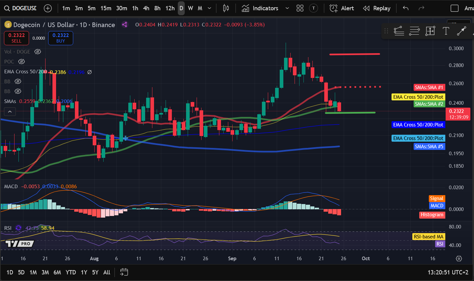
Task: Click the SMAs:SMA #2 price label
Action: click(429, 104)
